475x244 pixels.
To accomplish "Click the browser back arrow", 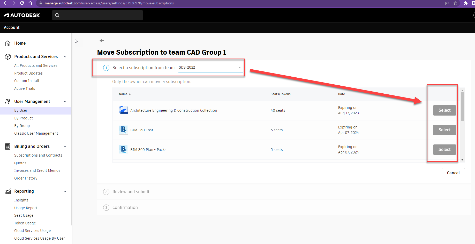I will 5,3.
